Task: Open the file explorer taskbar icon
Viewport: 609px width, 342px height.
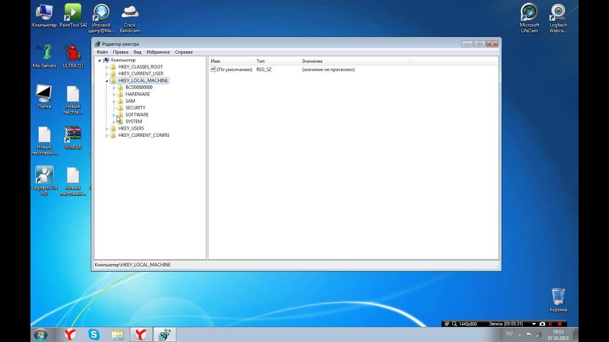Action: point(118,334)
